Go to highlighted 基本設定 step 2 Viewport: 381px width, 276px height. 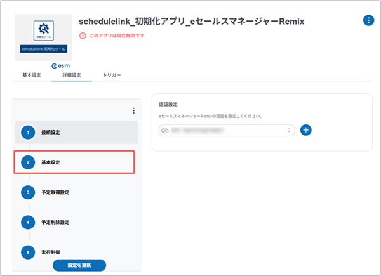(76, 162)
